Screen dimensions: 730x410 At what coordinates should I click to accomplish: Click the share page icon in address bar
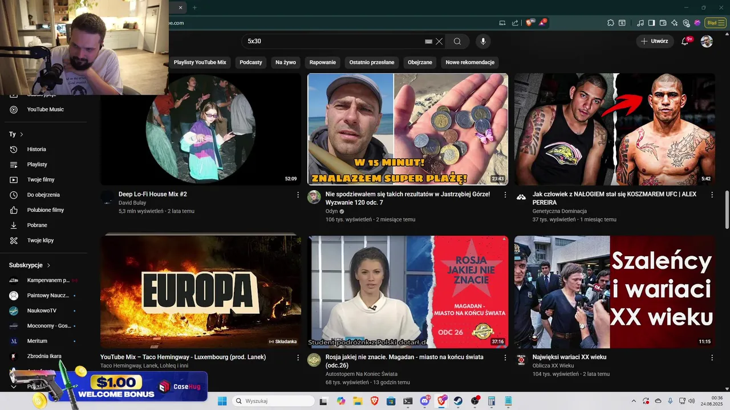pyautogui.click(x=516, y=23)
